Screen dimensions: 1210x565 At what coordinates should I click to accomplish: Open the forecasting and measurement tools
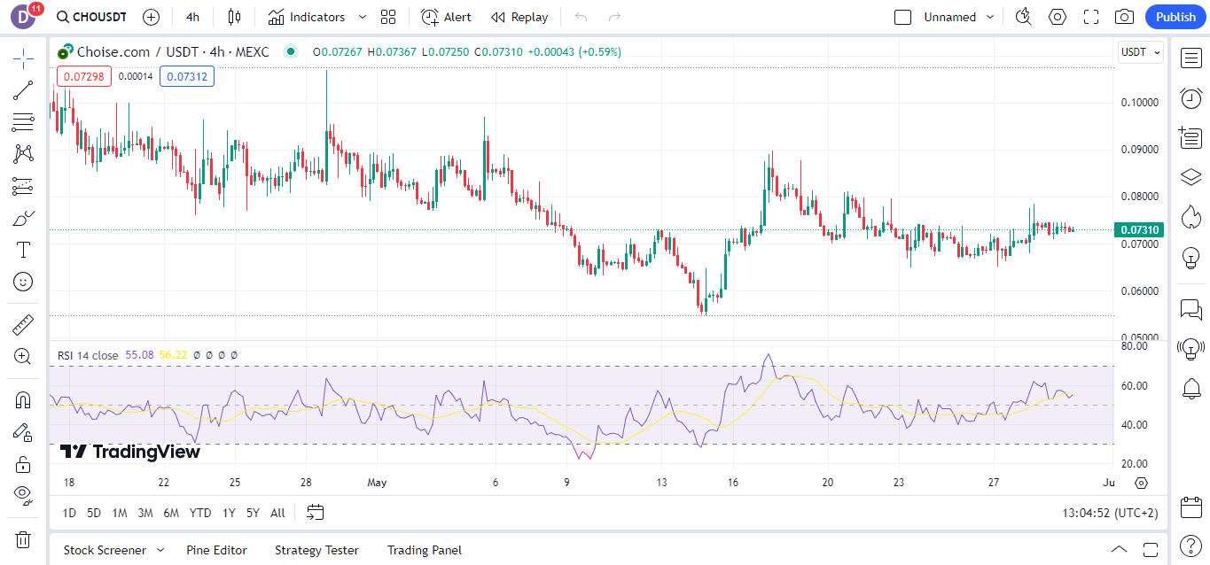(23, 186)
